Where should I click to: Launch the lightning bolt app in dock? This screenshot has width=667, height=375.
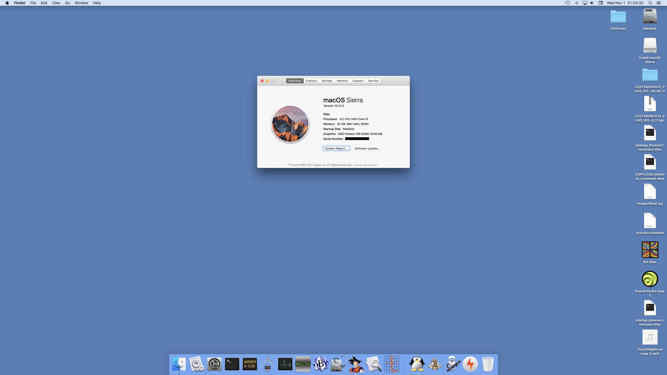tap(470, 364)
